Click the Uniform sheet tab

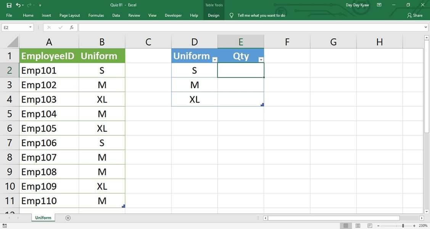coord(43,218)
